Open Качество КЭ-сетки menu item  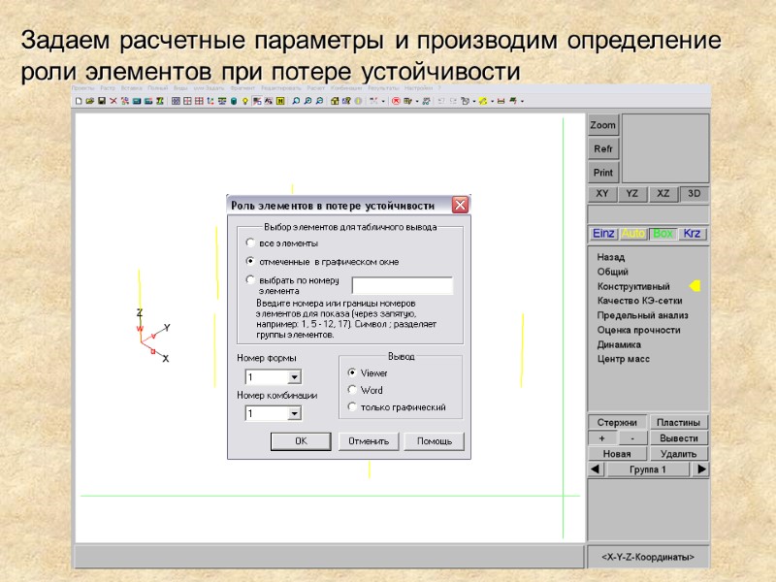[639, 301]
